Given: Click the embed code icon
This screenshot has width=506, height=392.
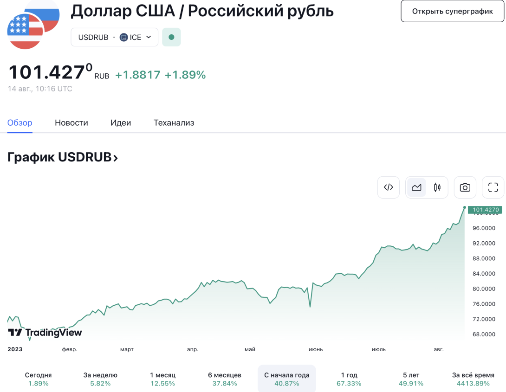Looking at the screenshot, I should pos(389,187).
